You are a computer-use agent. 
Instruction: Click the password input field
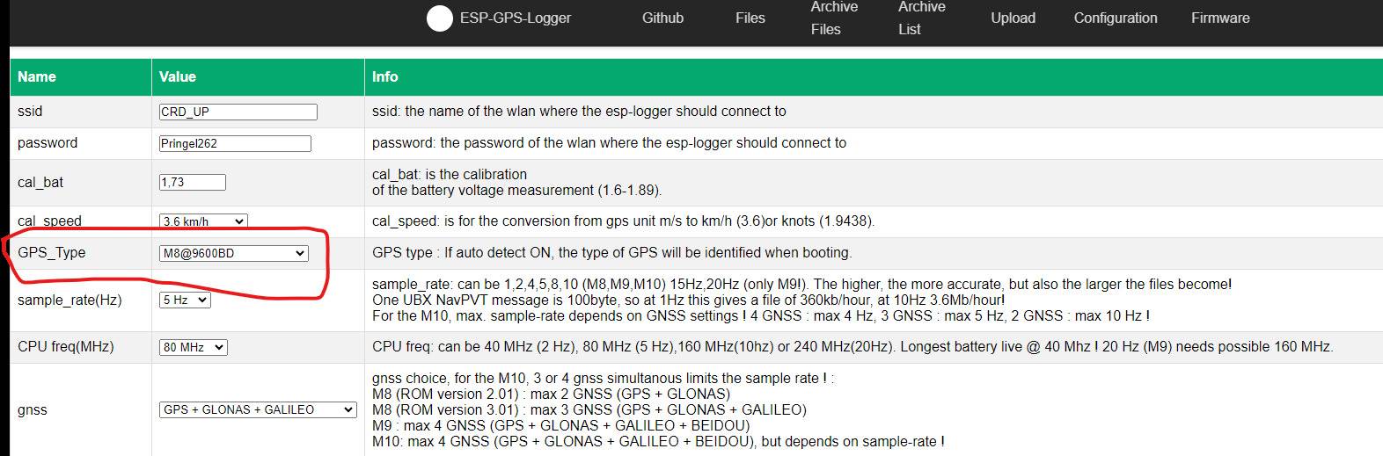coord(235,143)
